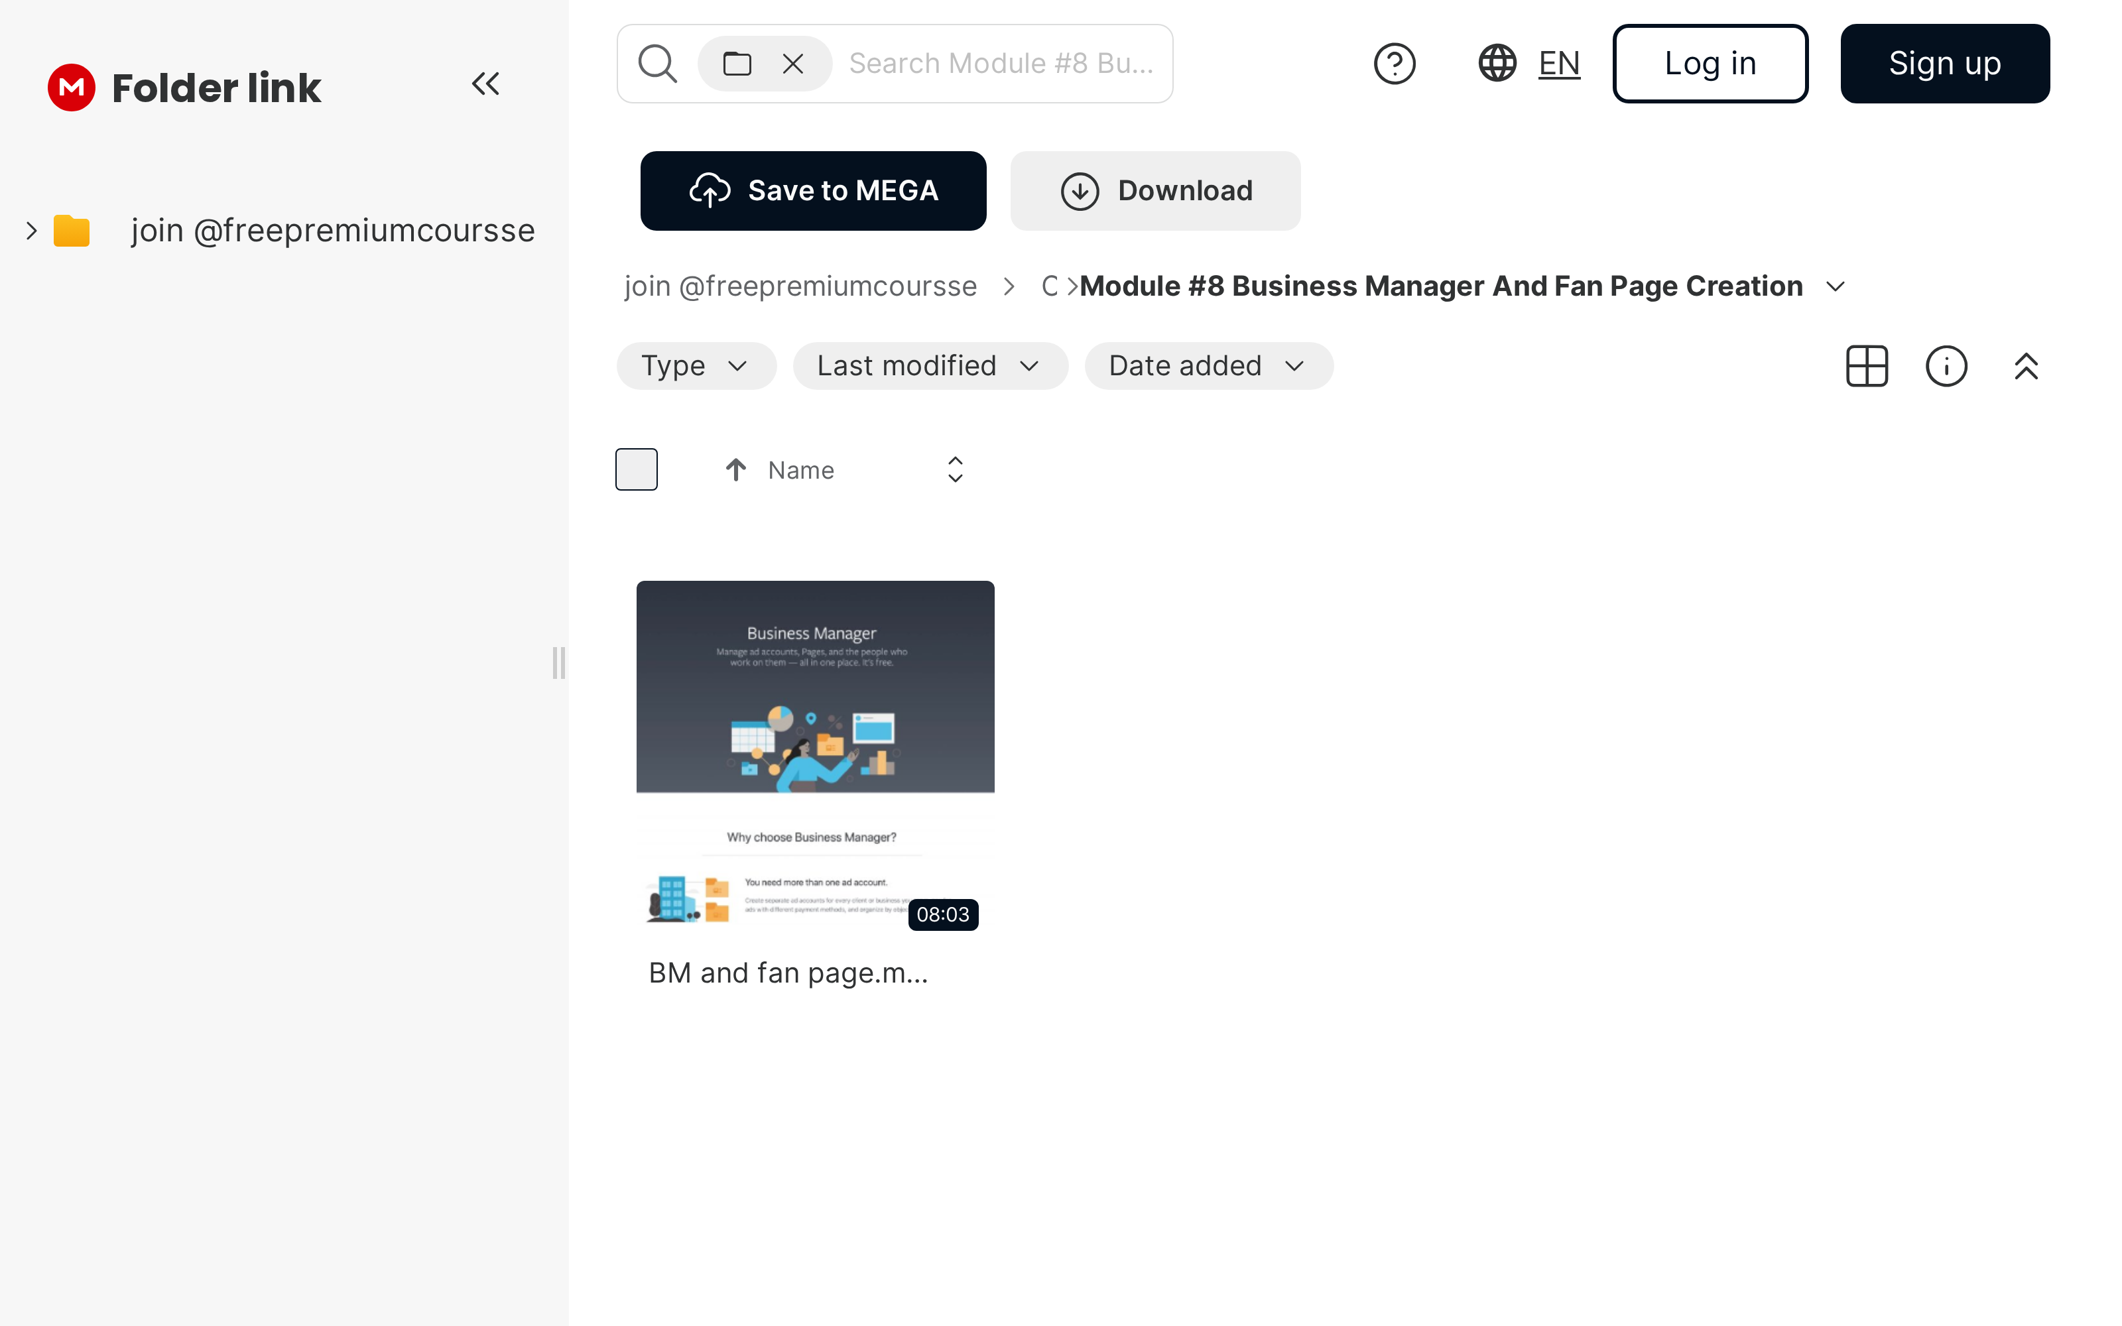Click the yellow folder icon in sidebar
The height and width of the screenshot is (1326, 2122).
pos(71,231)
